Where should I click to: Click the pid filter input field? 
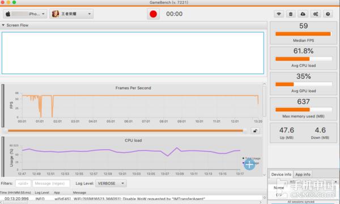23,184
